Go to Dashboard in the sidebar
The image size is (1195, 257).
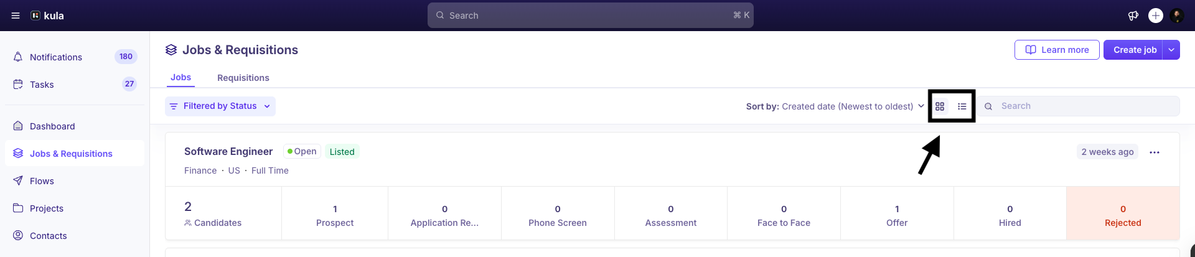click(x=75, y=126)
